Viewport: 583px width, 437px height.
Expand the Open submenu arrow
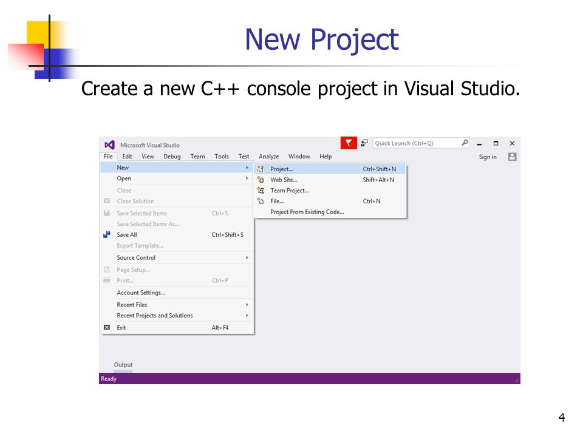pos(247,178)
